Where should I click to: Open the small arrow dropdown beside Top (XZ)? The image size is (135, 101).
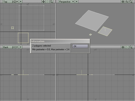click(x=21, y=2)
